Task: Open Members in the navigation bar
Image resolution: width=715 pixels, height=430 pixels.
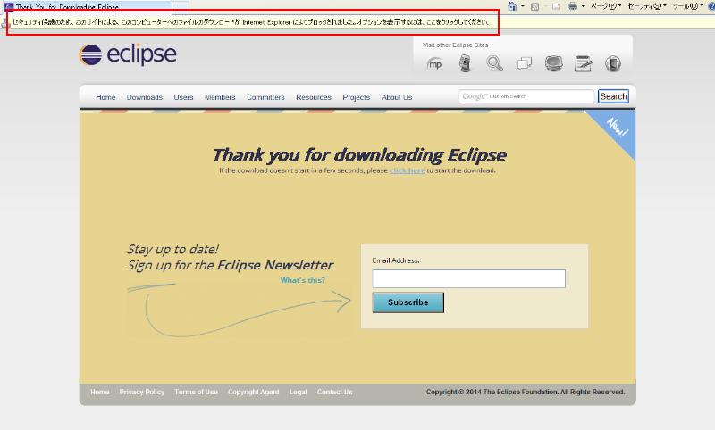Action: pyautogui.click(x=220, y=97)
